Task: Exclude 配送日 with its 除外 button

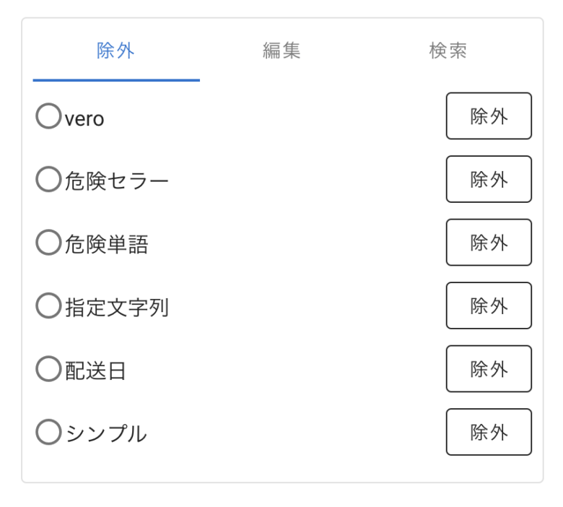Action: (x=489, y=368)
